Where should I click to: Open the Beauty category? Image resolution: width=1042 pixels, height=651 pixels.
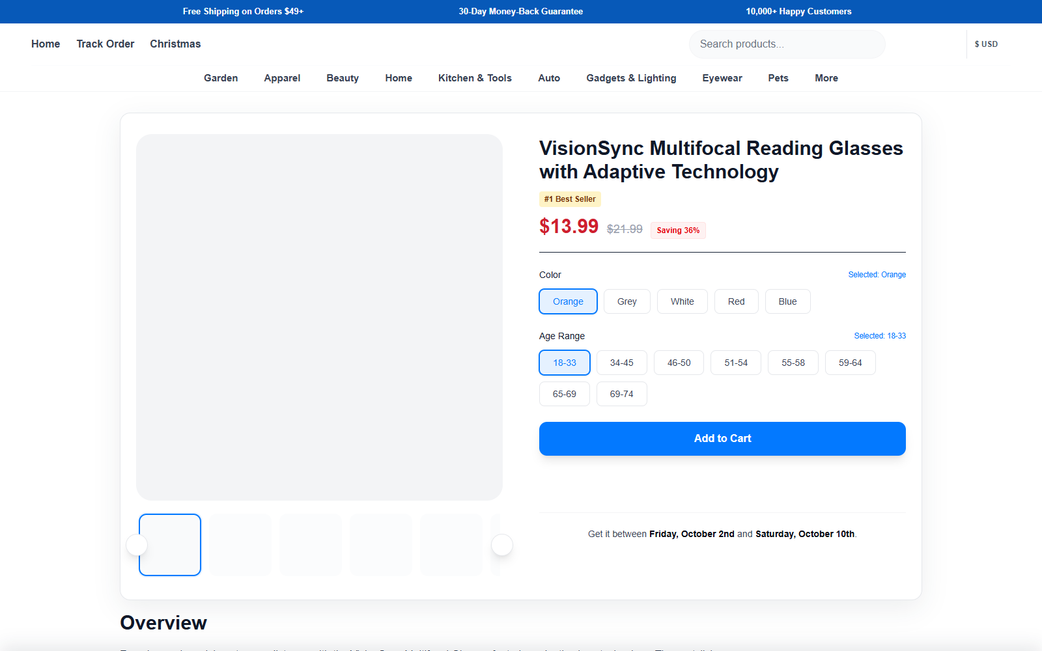click(x=343, y=78)
